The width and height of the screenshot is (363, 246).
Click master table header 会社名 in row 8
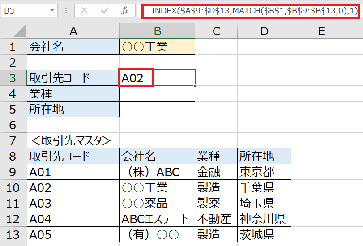point(157,156)
